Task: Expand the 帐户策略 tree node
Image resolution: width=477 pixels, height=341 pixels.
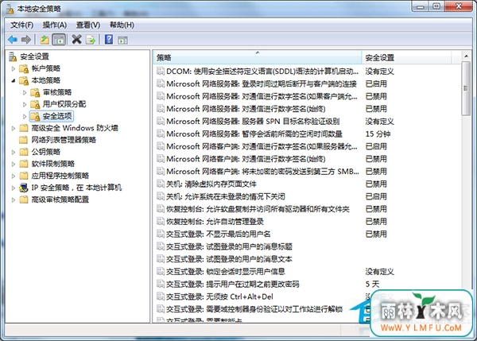Action: [x=14, y=68]
